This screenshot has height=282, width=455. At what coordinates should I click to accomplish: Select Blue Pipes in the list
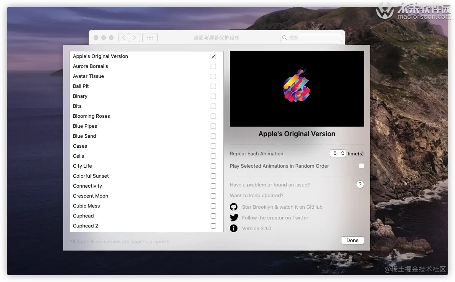(147, 126)
